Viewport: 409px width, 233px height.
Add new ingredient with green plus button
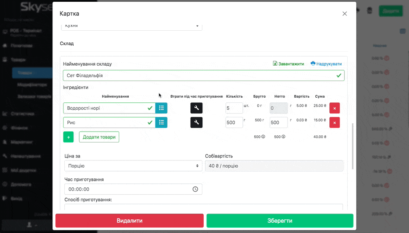(x=68, y=137)
